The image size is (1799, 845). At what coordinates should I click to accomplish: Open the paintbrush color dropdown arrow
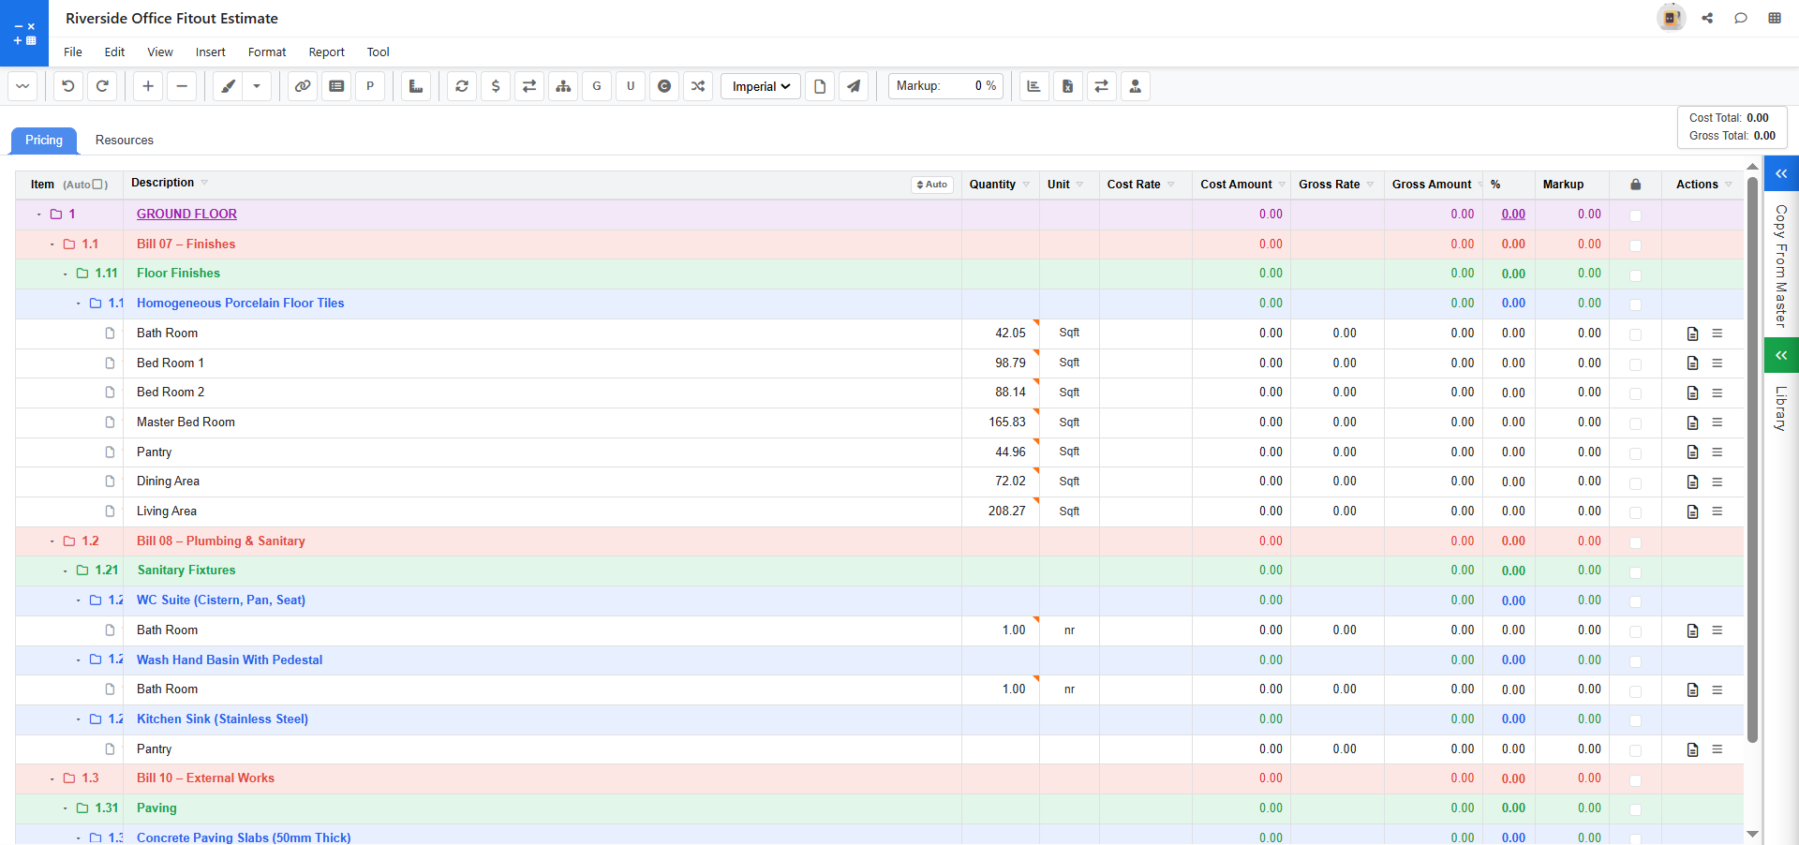click(x=257, y=86)
